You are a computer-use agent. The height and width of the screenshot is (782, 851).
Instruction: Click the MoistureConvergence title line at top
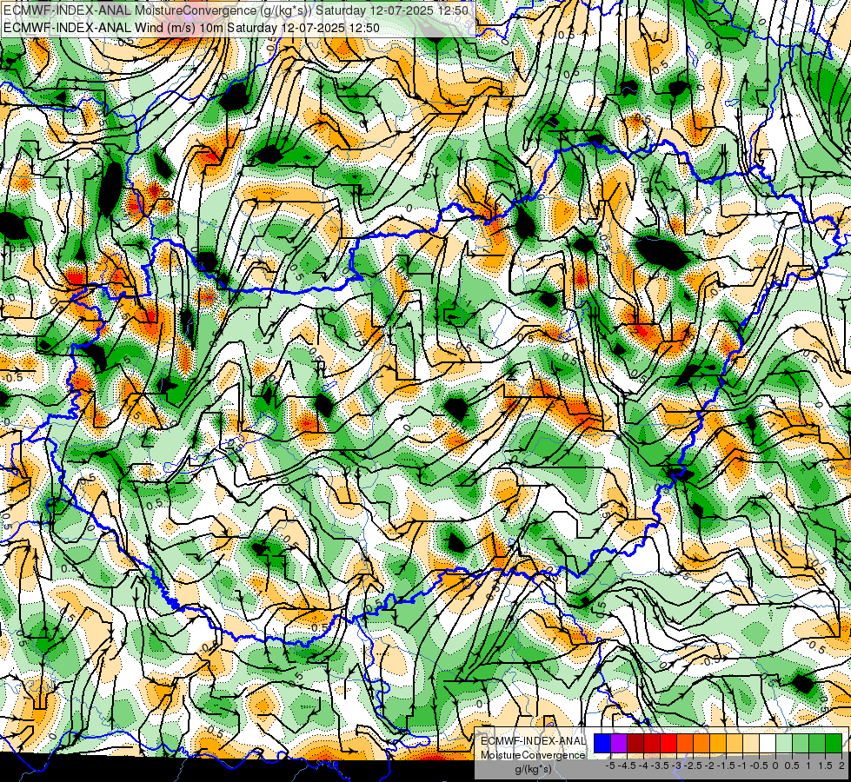pyautogui.click(x=236, y=10)
